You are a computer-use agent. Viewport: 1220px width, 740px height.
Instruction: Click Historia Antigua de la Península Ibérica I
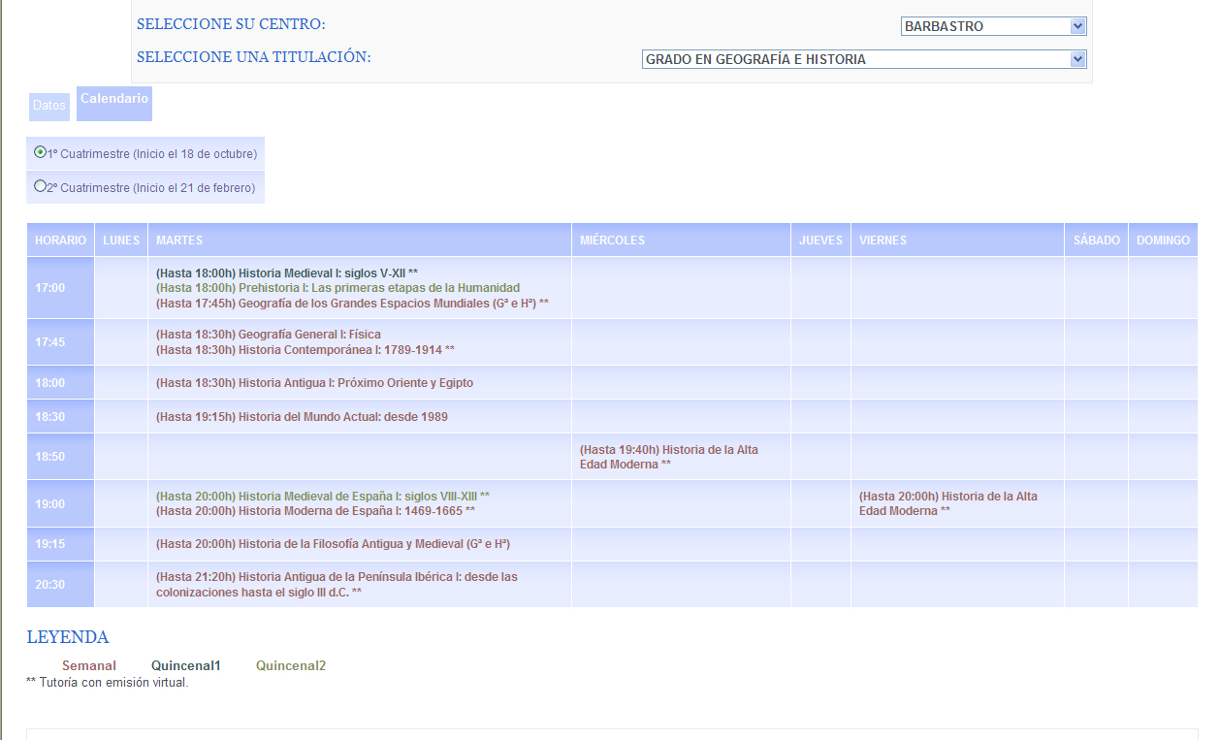(x=337, y=584)
